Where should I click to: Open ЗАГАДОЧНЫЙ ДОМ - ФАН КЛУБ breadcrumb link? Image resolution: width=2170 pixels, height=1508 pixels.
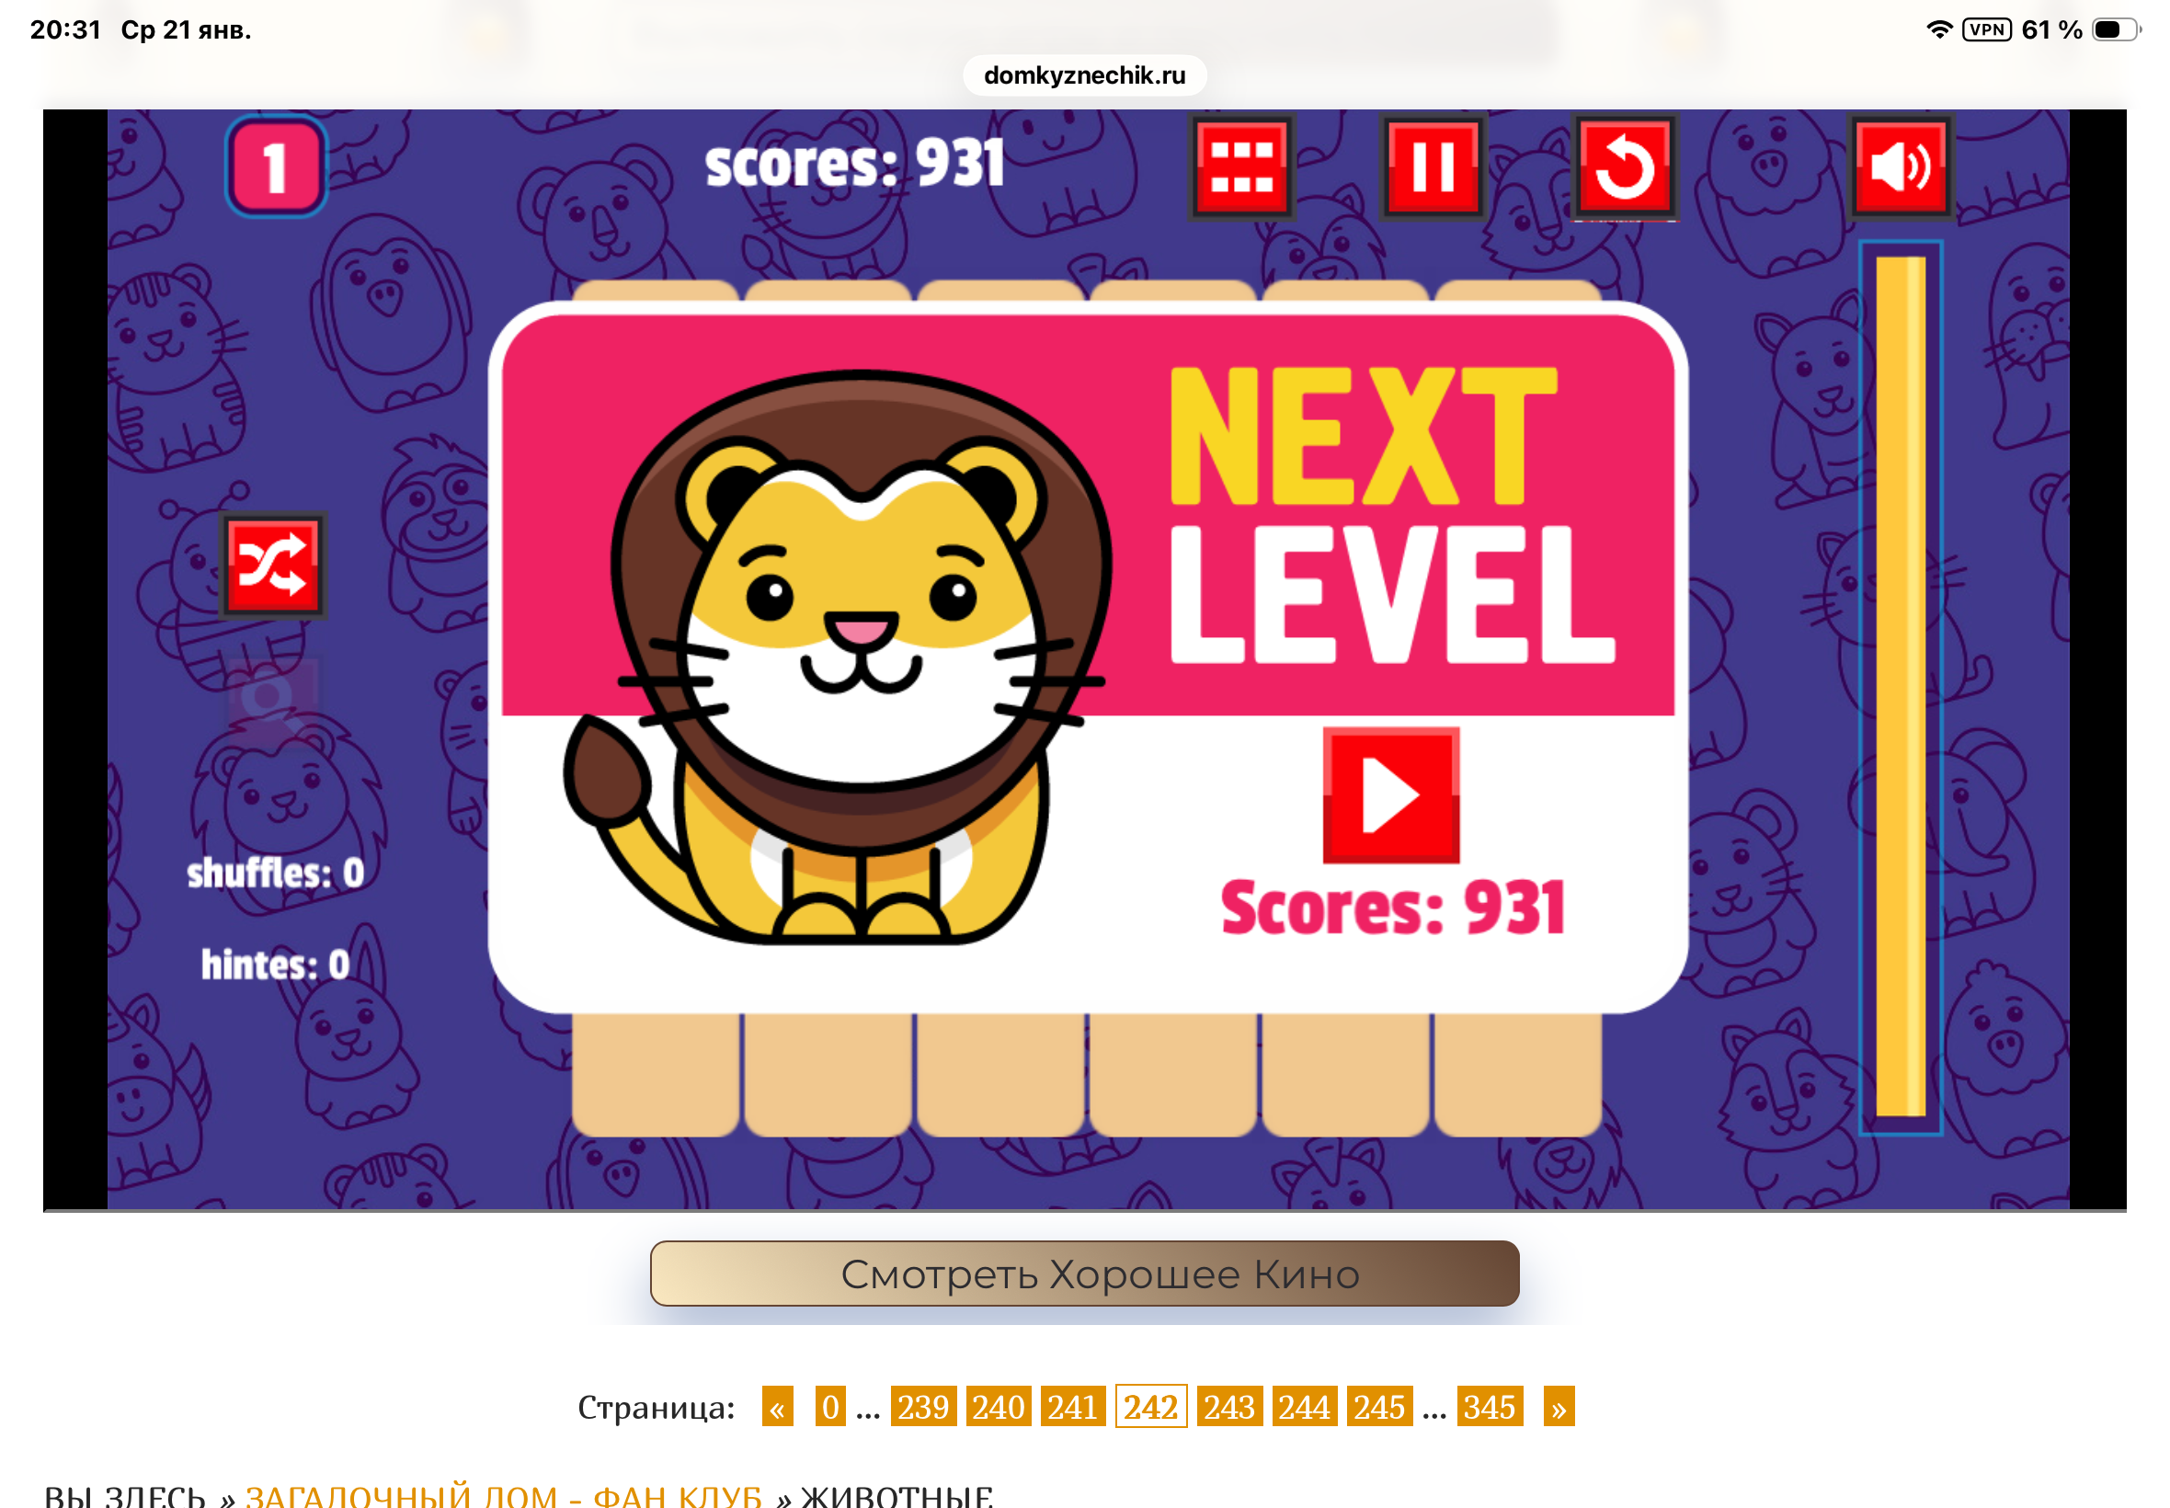pos(503,1494)
